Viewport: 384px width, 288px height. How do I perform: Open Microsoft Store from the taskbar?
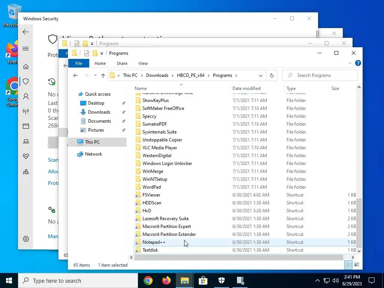click(203, 280)
